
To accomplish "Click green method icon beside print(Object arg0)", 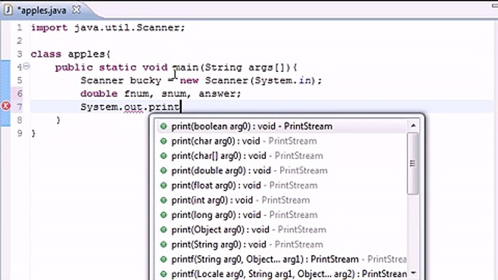I will (163, 230).
